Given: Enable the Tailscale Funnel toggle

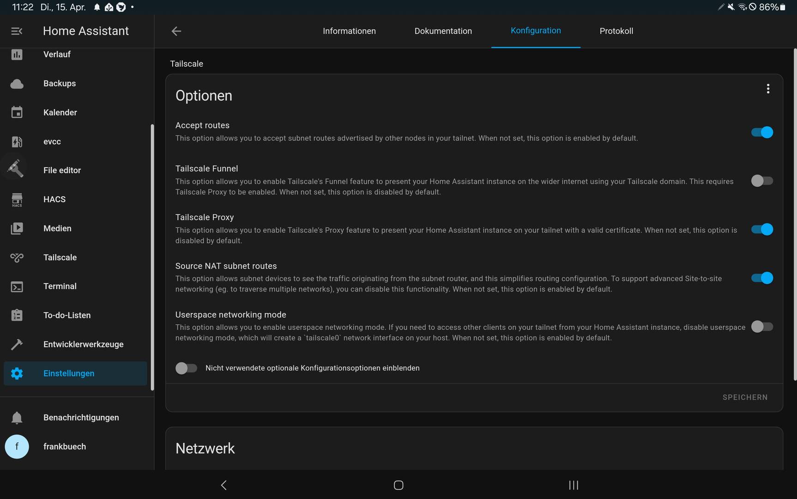Looking at the screenshot, I should pyautogui.click(x=761, y=181).
